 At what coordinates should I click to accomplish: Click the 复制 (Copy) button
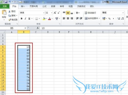(x=12, y=16)
